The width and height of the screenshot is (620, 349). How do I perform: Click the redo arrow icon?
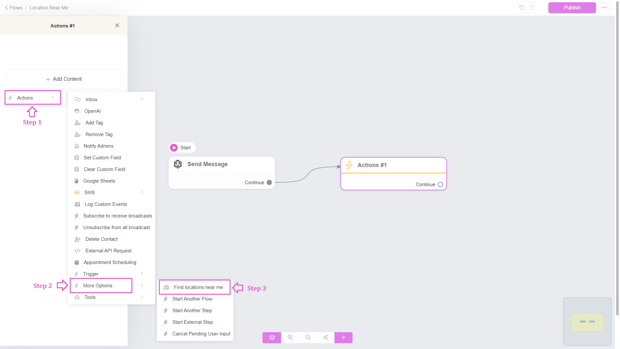(x=532, y=7)
